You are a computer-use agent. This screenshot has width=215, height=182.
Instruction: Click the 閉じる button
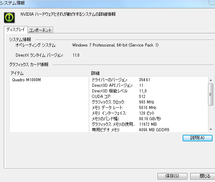click(x=204, y=176)
